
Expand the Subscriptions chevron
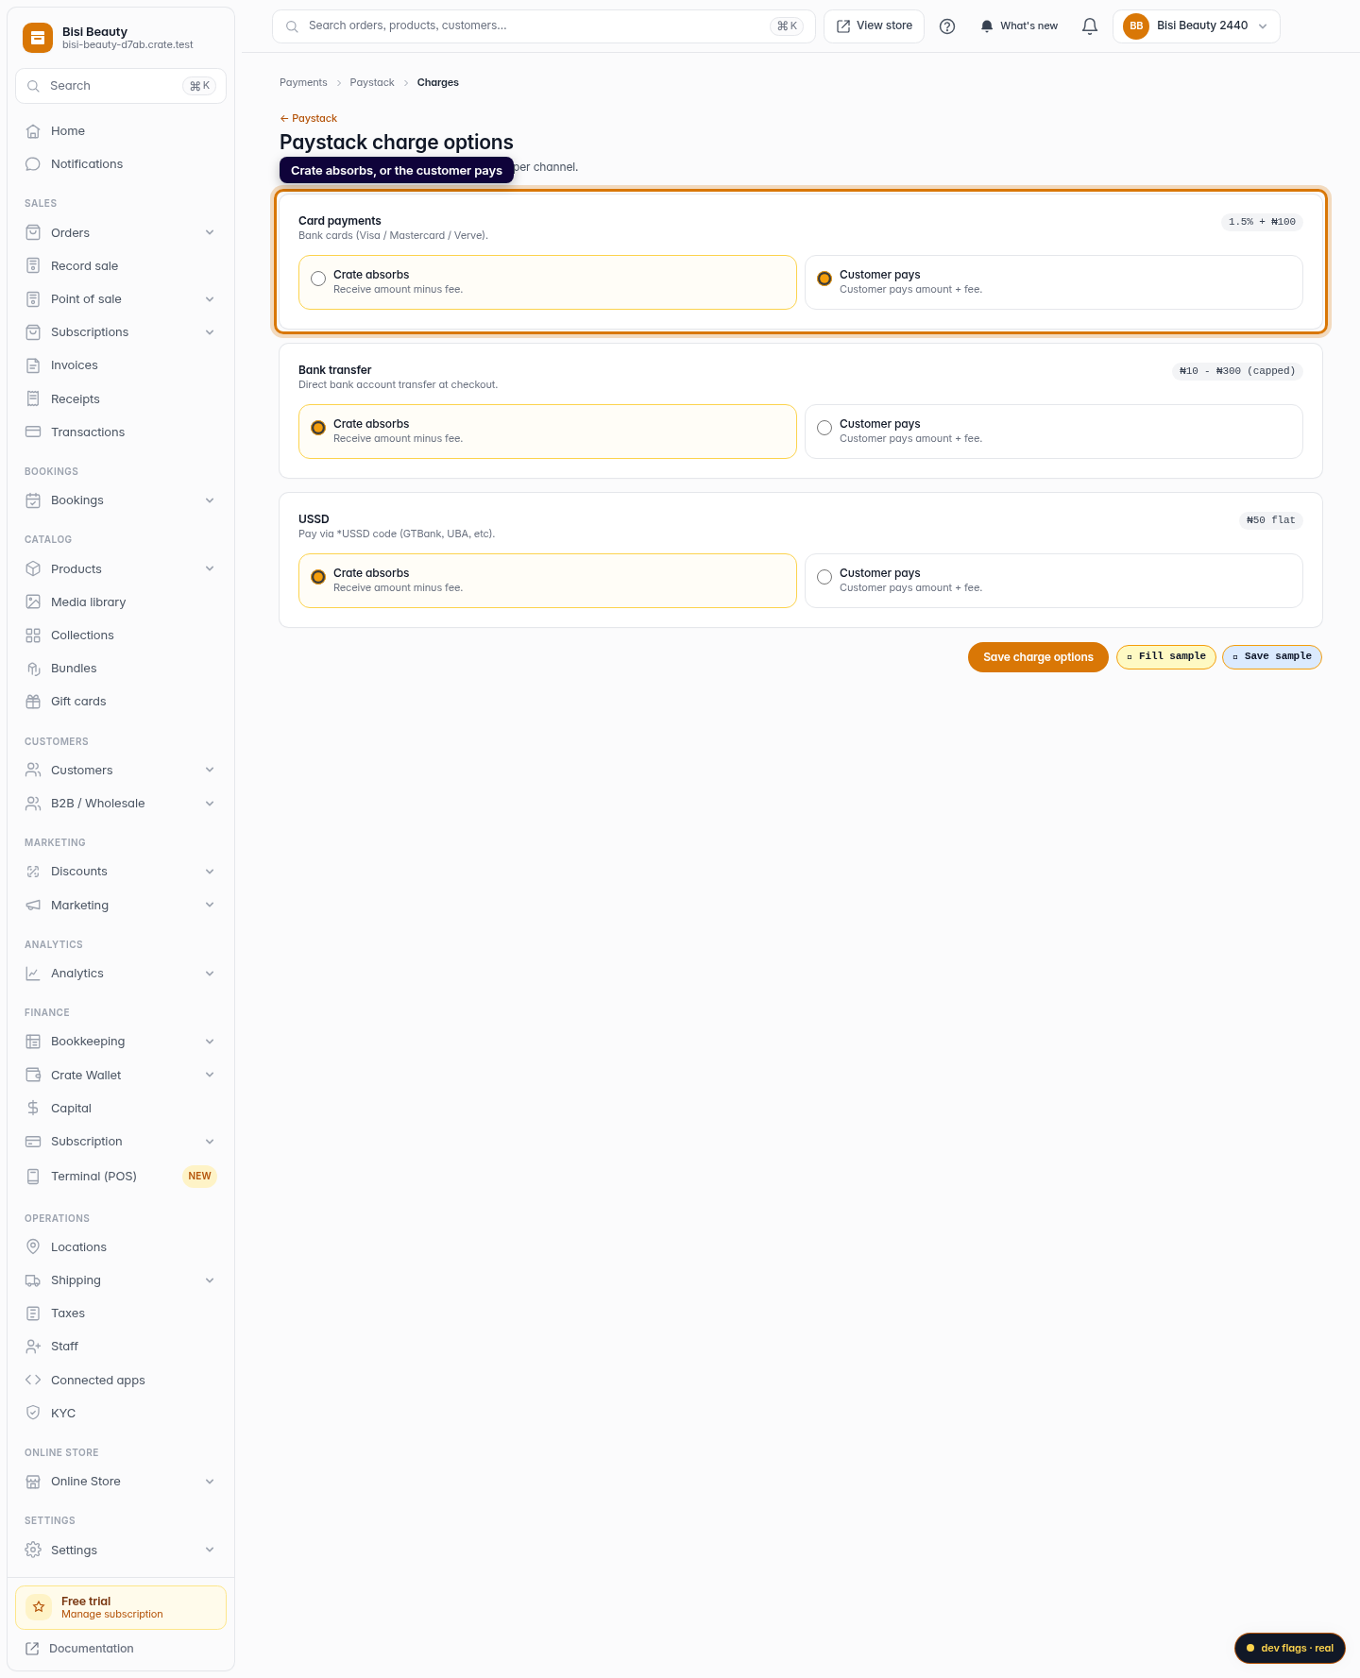[210, 332]
